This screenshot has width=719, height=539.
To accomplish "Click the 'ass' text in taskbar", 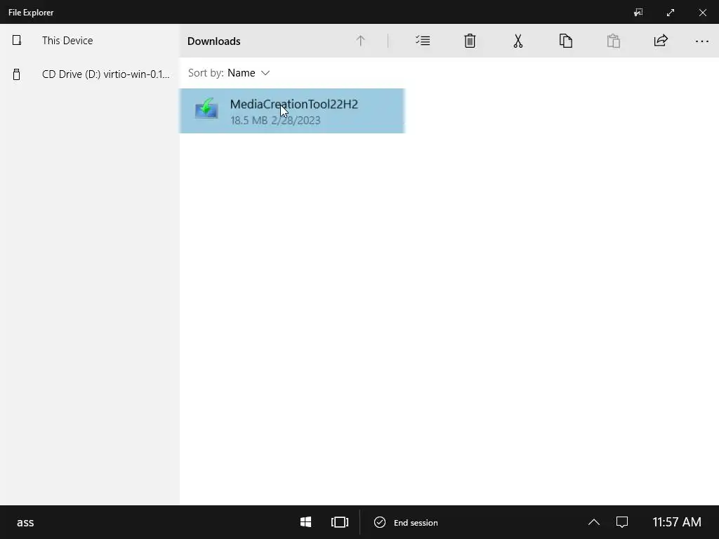I will tap(25, 522).
